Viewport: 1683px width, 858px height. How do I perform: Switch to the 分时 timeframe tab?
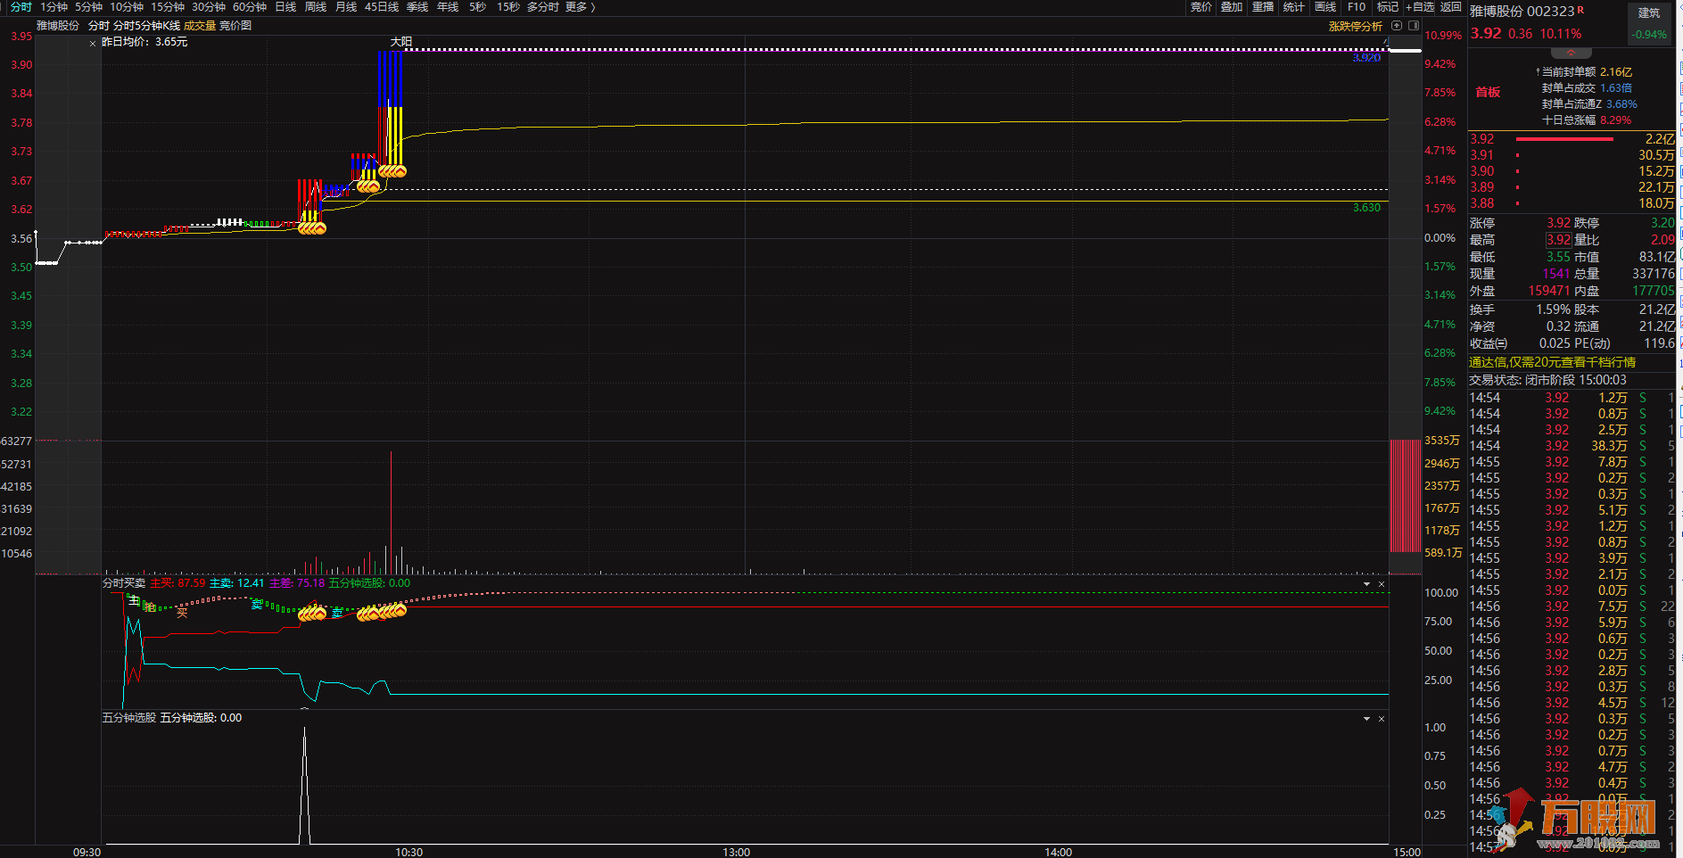tap(21, 7)
